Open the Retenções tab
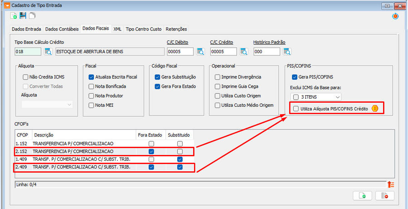The image size is (408, 209). pyautogui.click(x=176, y=29)
